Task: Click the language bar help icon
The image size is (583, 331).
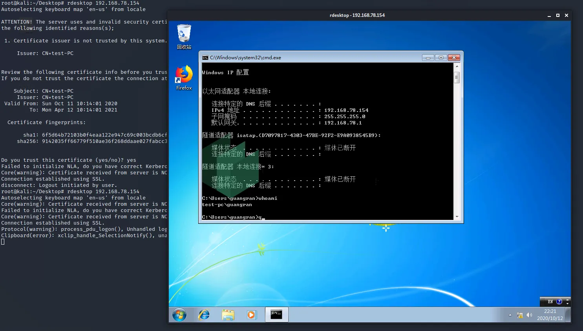Action: [559, 302]
